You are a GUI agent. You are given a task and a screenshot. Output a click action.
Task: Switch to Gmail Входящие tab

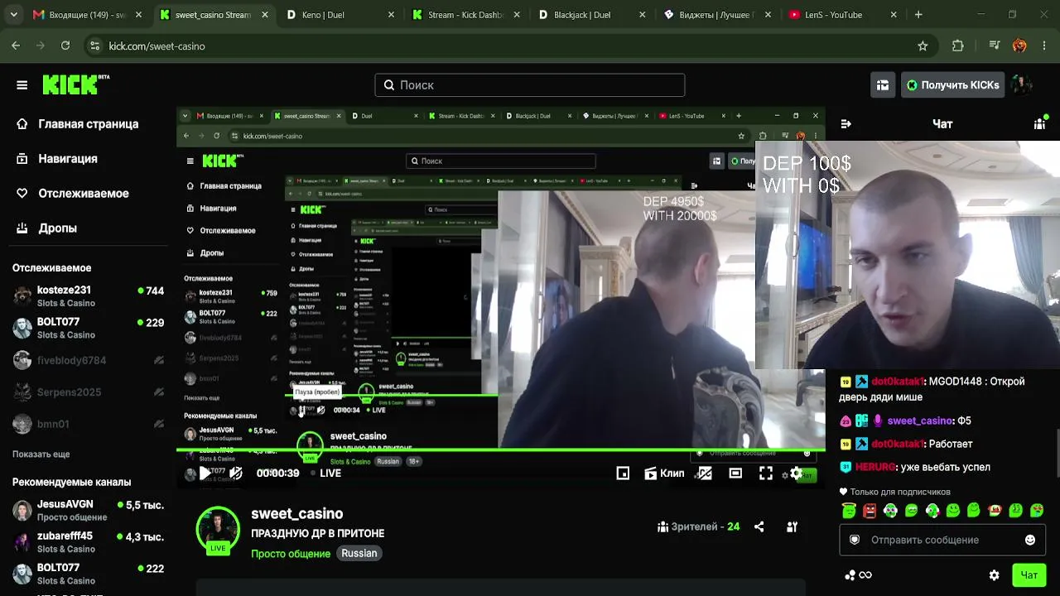(87, 15)
